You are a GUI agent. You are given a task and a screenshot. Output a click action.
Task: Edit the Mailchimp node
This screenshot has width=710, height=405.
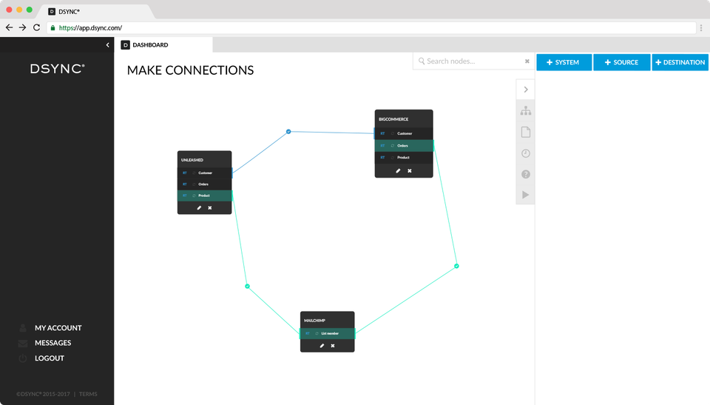coord(322,346)
